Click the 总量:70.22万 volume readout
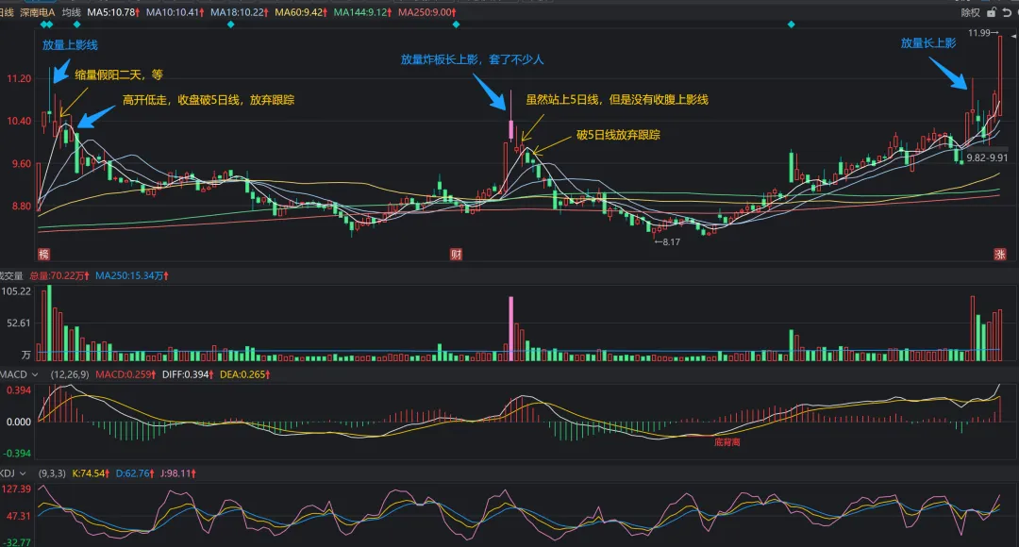The height and width of the screenshot is (547, 1019). coord(59,276)
